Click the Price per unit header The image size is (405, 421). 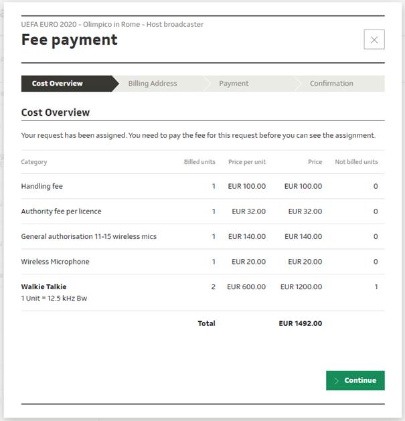(246, 162)
